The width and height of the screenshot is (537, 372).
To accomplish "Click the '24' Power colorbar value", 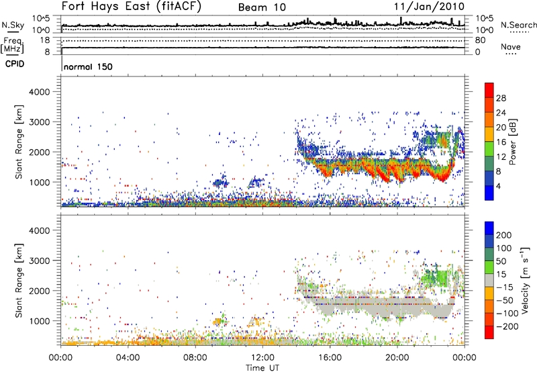I will pyautogui.click(x=501, y=113).
